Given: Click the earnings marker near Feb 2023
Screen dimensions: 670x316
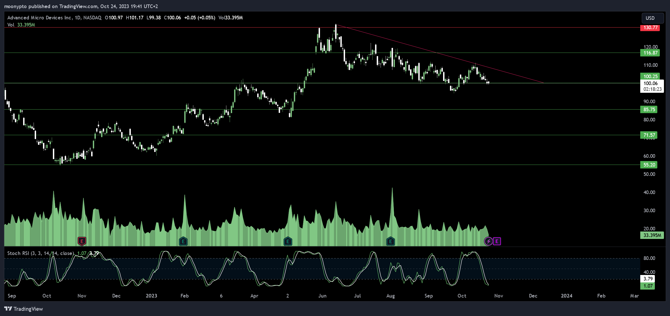Looking at the screenshot, I should (x=183, y=241).
